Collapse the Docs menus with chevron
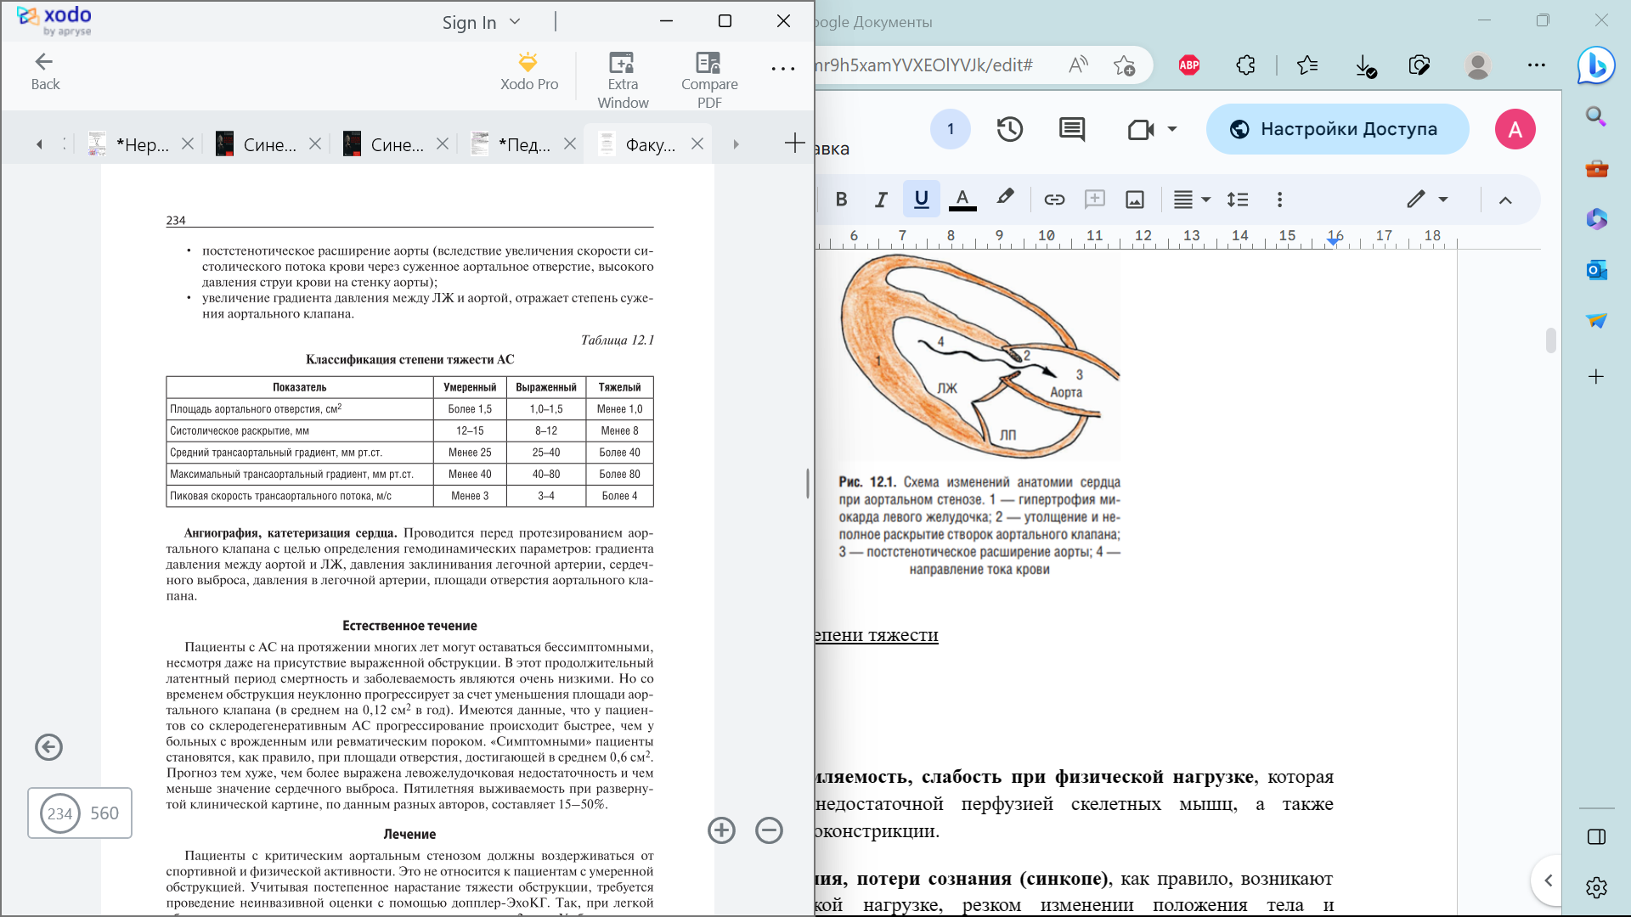 pos(1505,200)
